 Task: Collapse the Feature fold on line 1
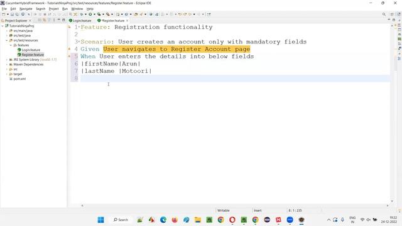(79, 27)
